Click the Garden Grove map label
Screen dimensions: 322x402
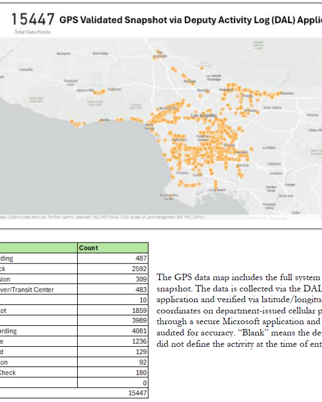click(272, 188)
